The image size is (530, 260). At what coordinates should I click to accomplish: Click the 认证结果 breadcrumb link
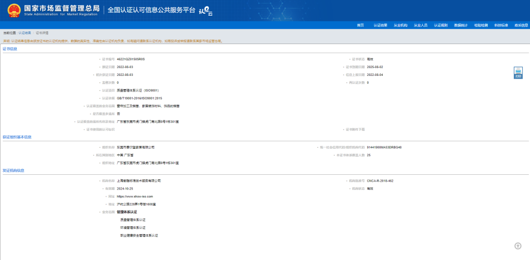click(25, 33)
